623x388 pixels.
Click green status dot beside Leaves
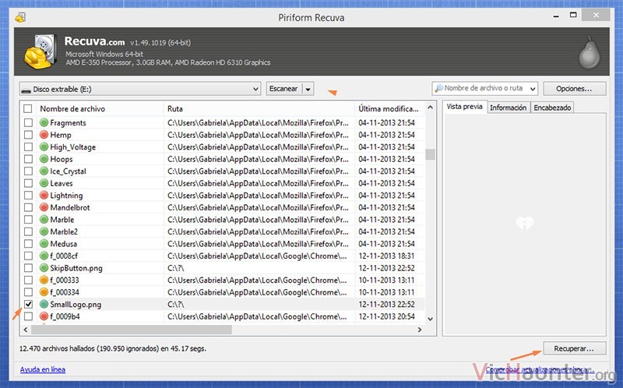coord(44,183)
